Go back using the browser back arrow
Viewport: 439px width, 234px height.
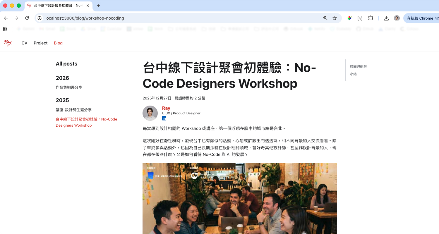[6, 18]
